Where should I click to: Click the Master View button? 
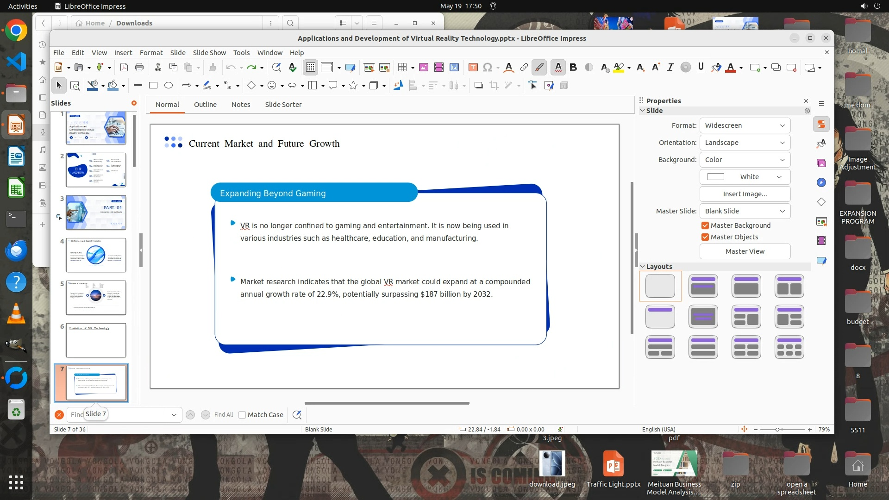click(x=745, y=251)
